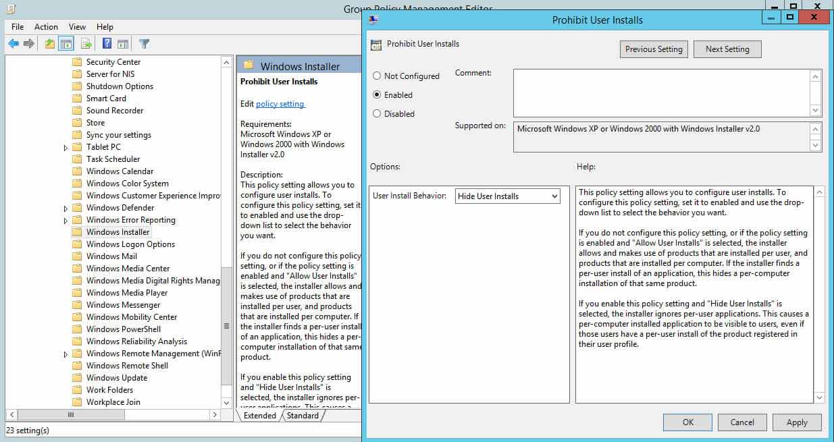Switch to the Standard tab

point(303,416)
